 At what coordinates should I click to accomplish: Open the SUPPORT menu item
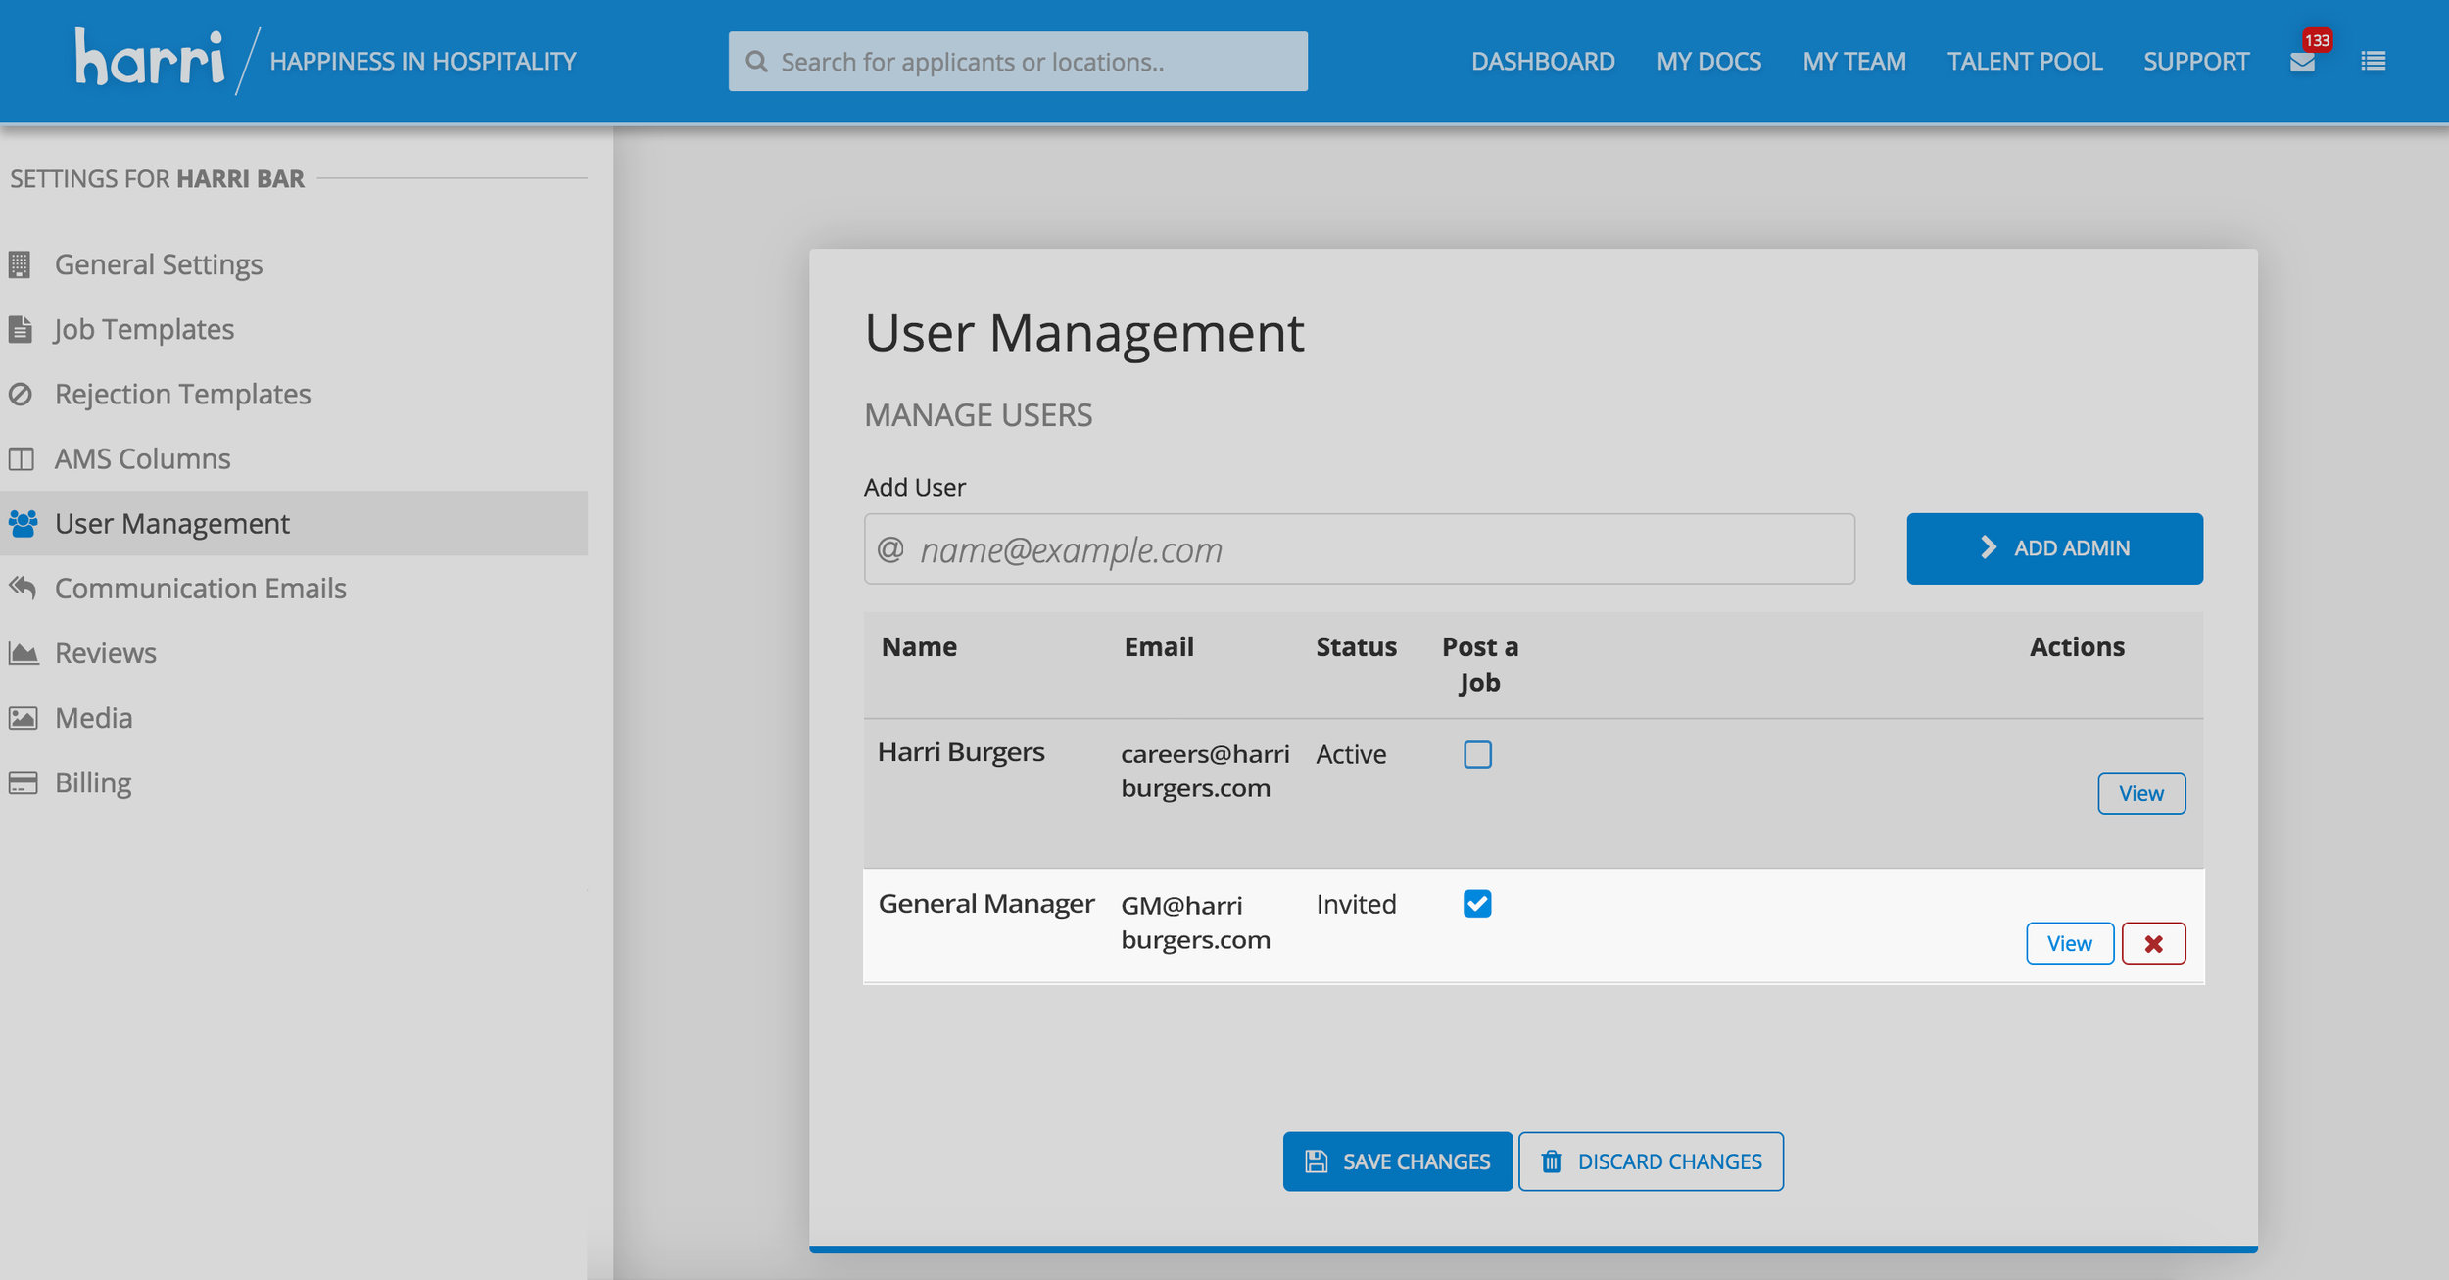pyautogui.click(x=2195, y=62)
